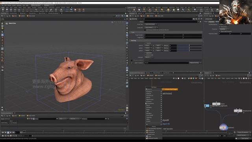Click the parameter pane info icon
Viewport: 252px width, 142px height.
click(198, 19)
